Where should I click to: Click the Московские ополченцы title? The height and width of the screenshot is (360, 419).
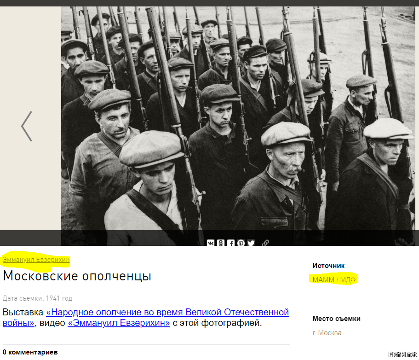[77, 276]
